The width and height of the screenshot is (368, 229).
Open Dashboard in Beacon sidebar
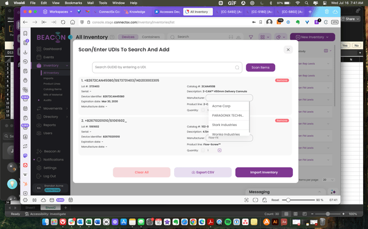click(52, 49)
